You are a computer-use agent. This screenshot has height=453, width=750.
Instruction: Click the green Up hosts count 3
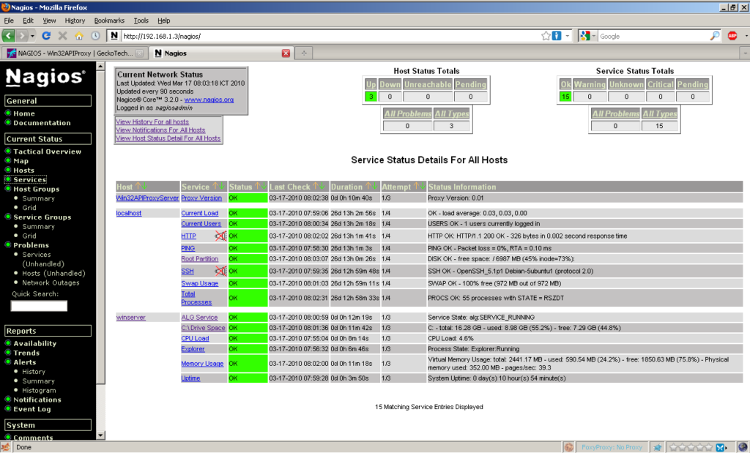[x=371, y=97]
